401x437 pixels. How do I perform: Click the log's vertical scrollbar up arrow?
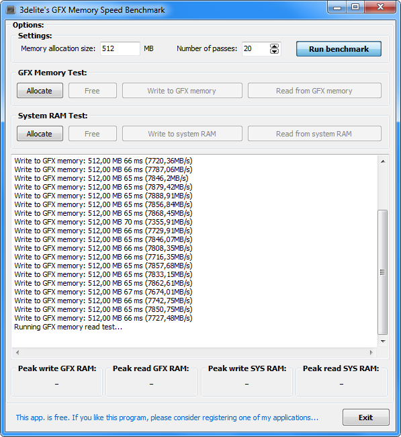click(x=383, y=161)
